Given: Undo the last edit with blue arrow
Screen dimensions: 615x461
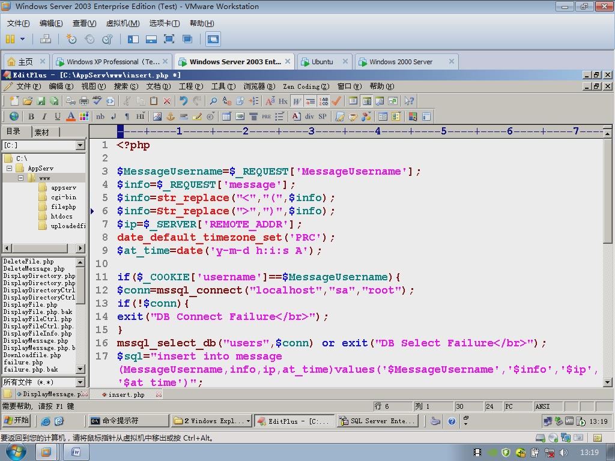Looking at the screenshot, I should click(x=184, y=101).
